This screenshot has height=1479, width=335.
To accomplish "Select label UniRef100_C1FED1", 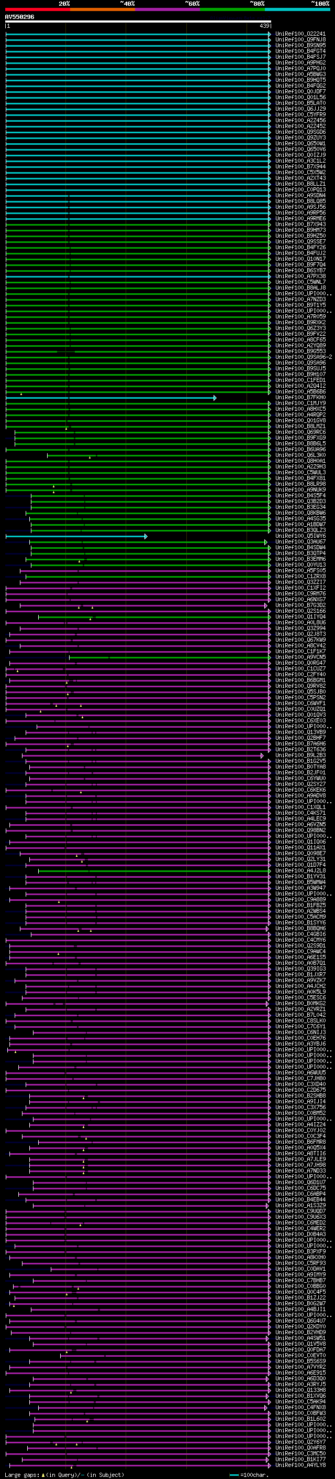I will (x=300, y=380).
